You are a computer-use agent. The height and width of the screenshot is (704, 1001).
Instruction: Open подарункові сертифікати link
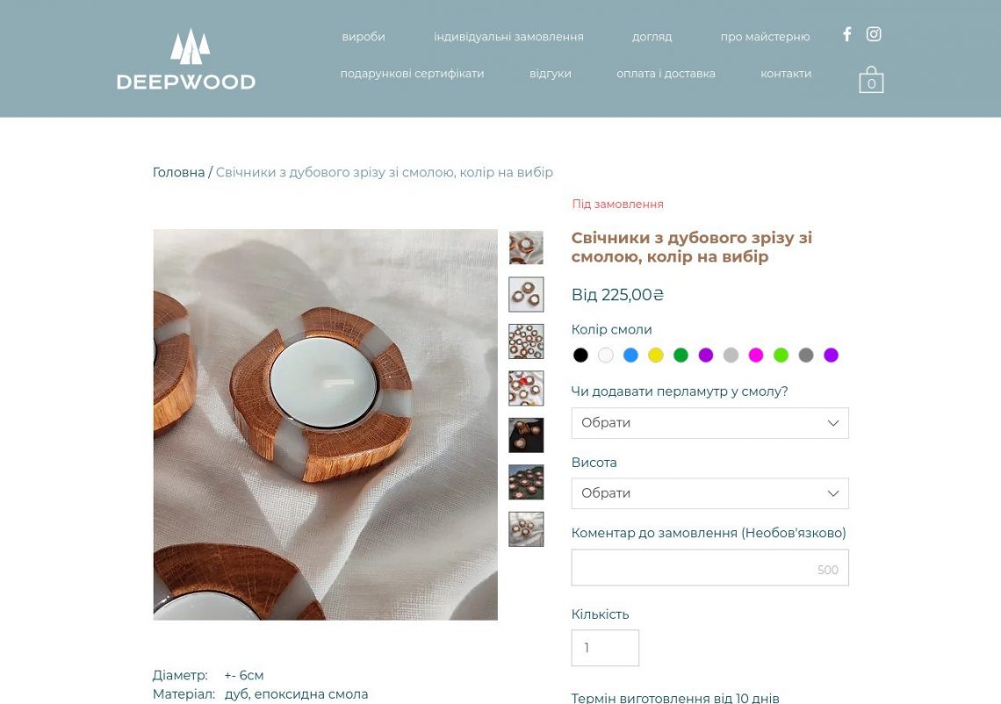[412, 74]
